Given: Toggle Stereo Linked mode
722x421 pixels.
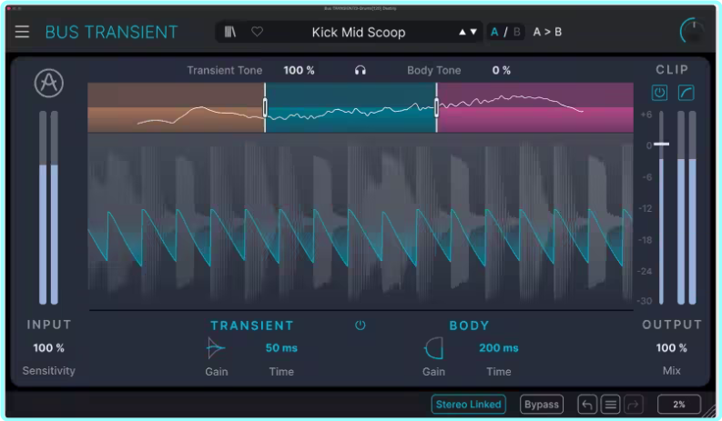Looking at the screenshot, I should pyautogui.click(x=469, y=405).
